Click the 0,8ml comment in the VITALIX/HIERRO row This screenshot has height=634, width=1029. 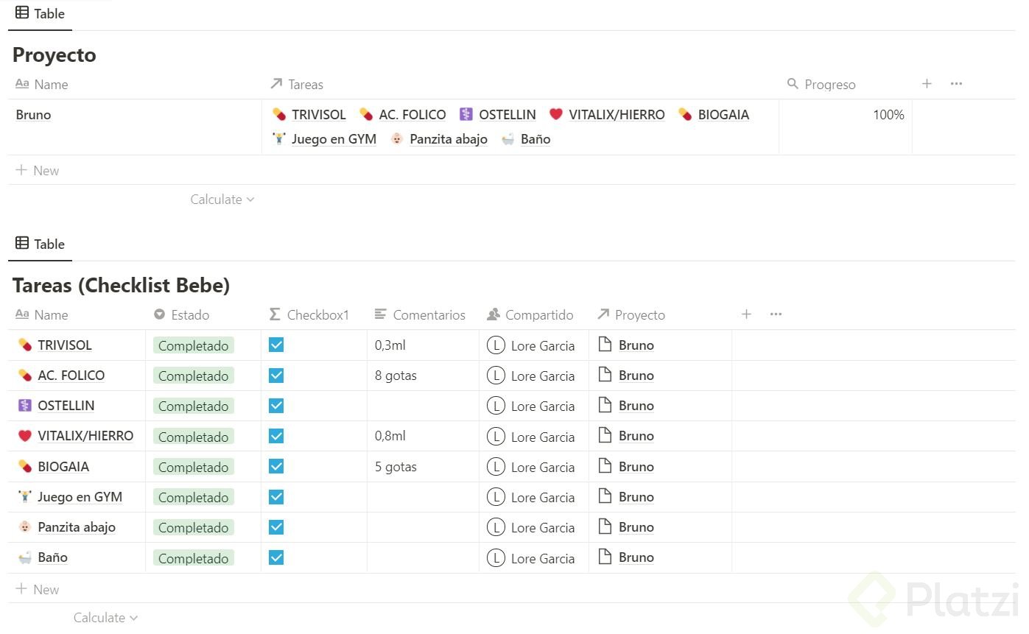(x=390, y=436)
